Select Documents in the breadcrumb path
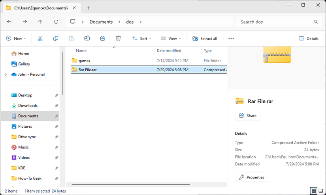Viewport: 326px width, 195px height. click(x=101, y=22)
